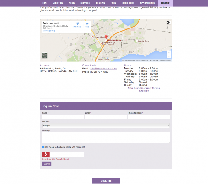Open the Services nav menu

pyautogui.click(x=85, y=3)
